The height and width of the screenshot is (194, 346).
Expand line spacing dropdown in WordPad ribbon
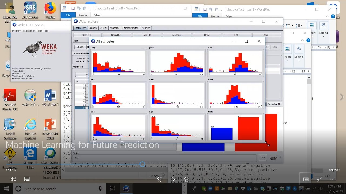point(301,26)
